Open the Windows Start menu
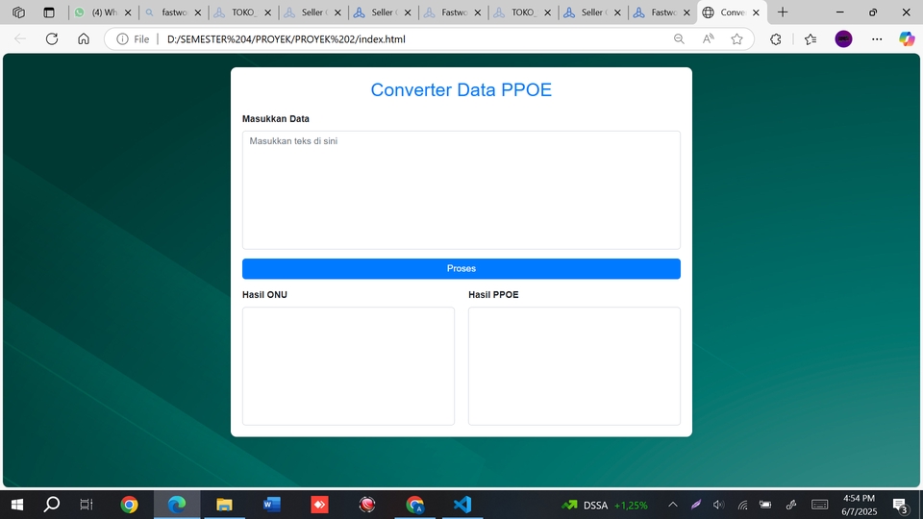 coord(17,505)
